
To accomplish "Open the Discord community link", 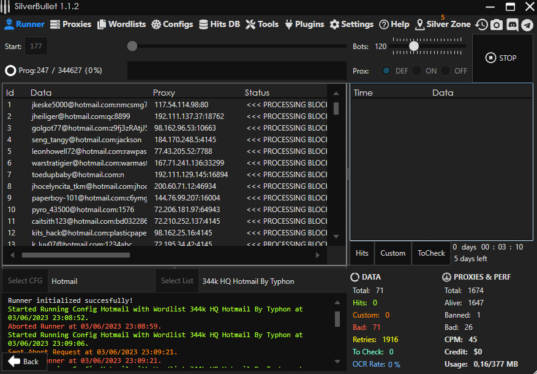I will 512,25.
